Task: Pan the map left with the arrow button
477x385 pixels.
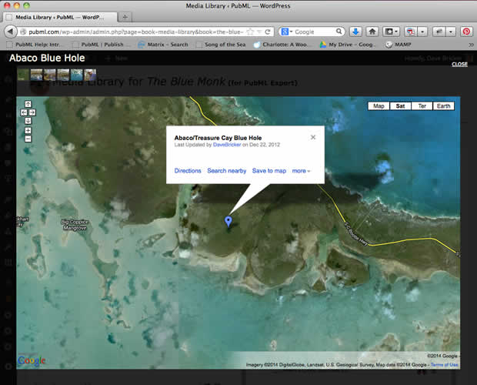Action: [24, 112]
